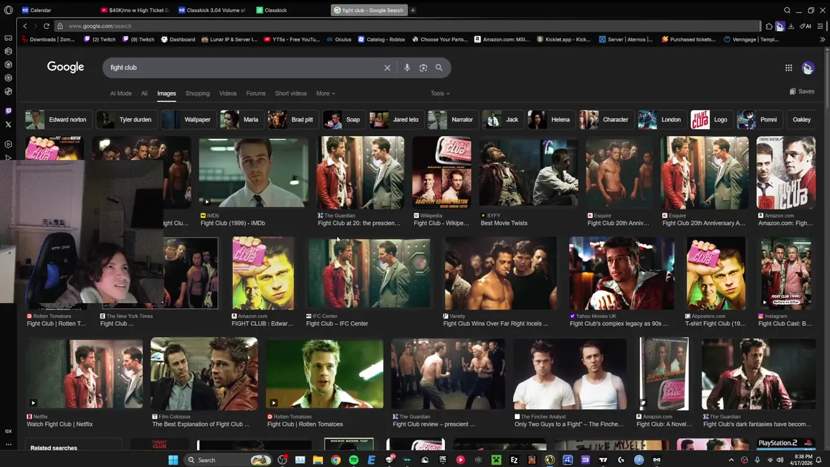Expand the Tools dropdown
Screen dimensions: 830x467
(x=440, y=93)
